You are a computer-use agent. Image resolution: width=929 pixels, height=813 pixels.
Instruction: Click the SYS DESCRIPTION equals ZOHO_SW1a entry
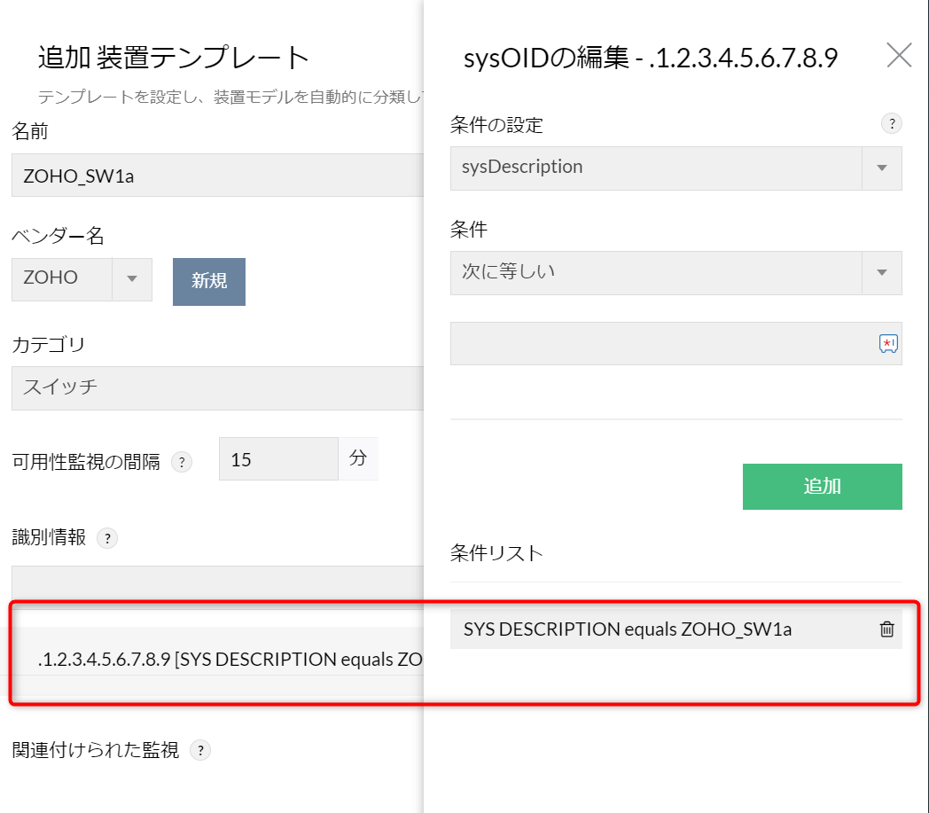[676, 629]
